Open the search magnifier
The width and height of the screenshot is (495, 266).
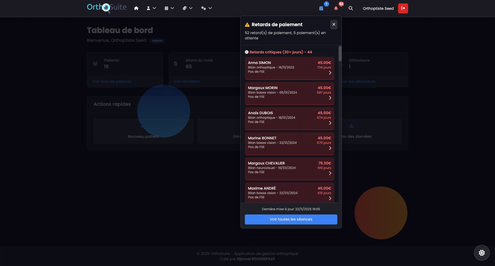pyautogui.click(x=350, y=8)
